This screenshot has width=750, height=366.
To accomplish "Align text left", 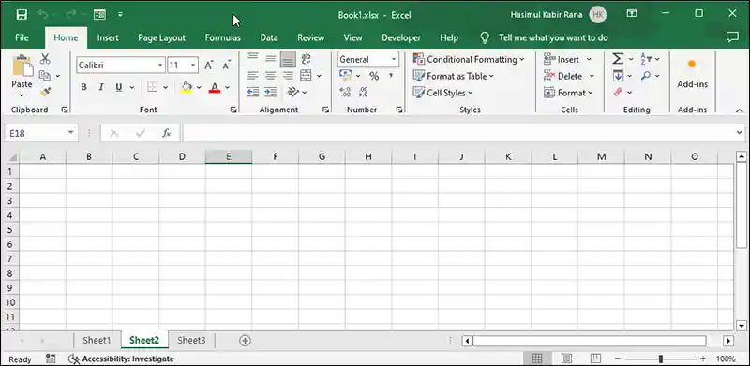I will click(253, 76).
